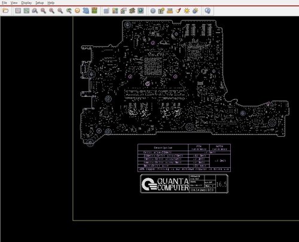
Task: Click the drill tolerance table's Description header
Action: 163,148
